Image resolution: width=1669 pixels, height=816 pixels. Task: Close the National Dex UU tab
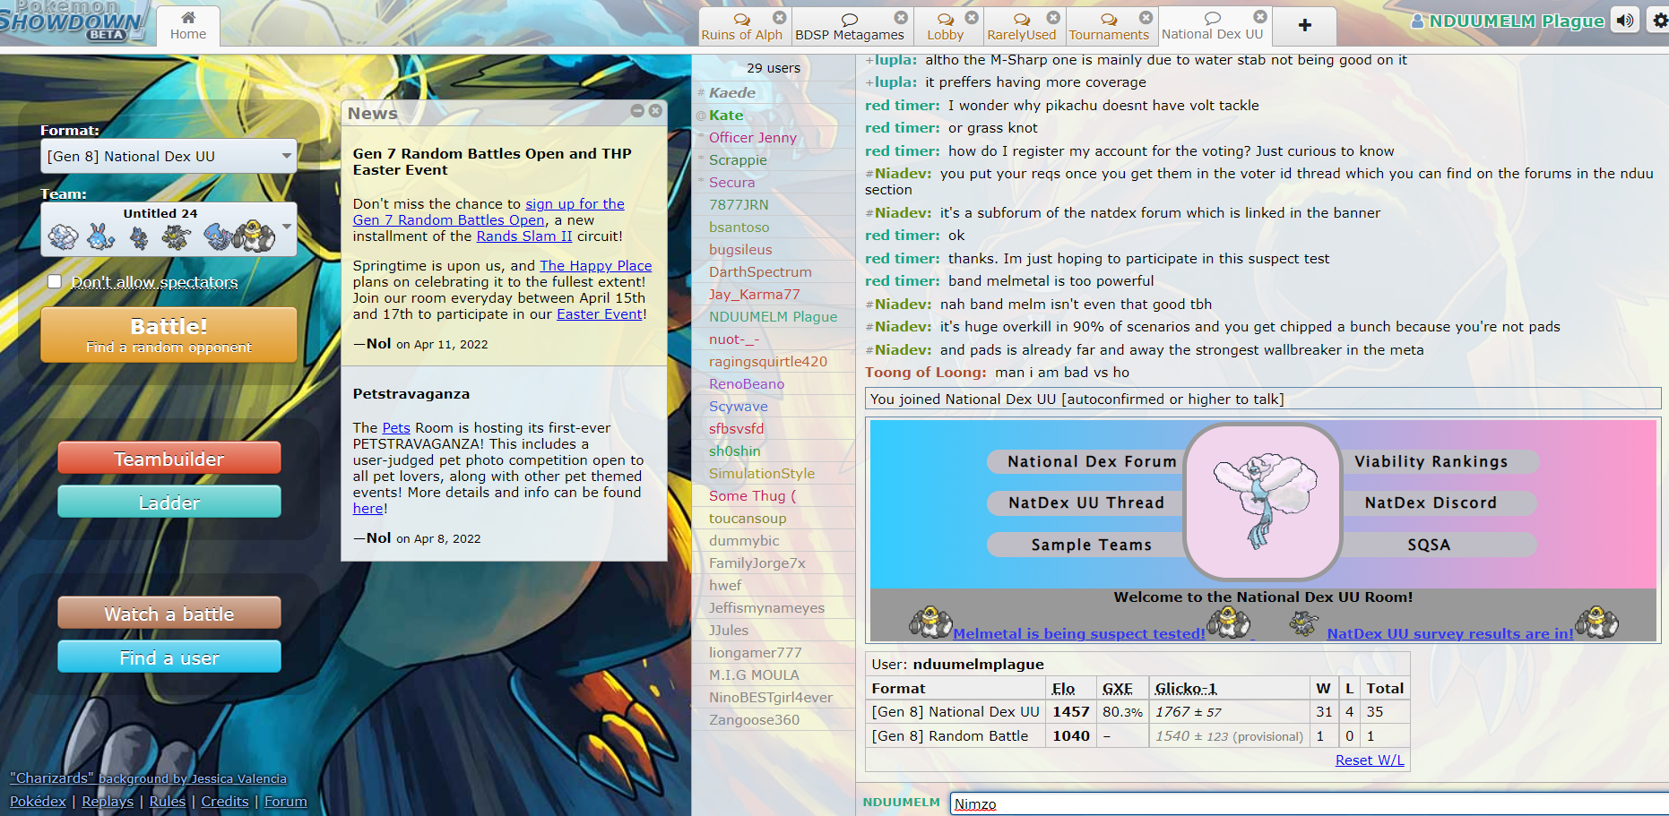click(1260, 16)
